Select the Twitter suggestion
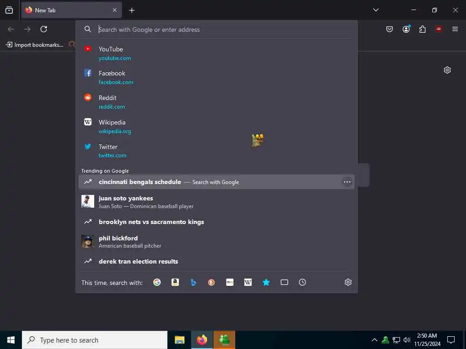Viewport: 466px width, 349px height. click(x=216, y=151)
